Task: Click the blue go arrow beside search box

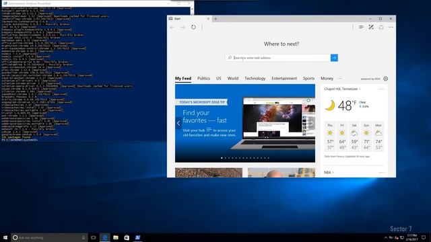Action: pos(334,58)
